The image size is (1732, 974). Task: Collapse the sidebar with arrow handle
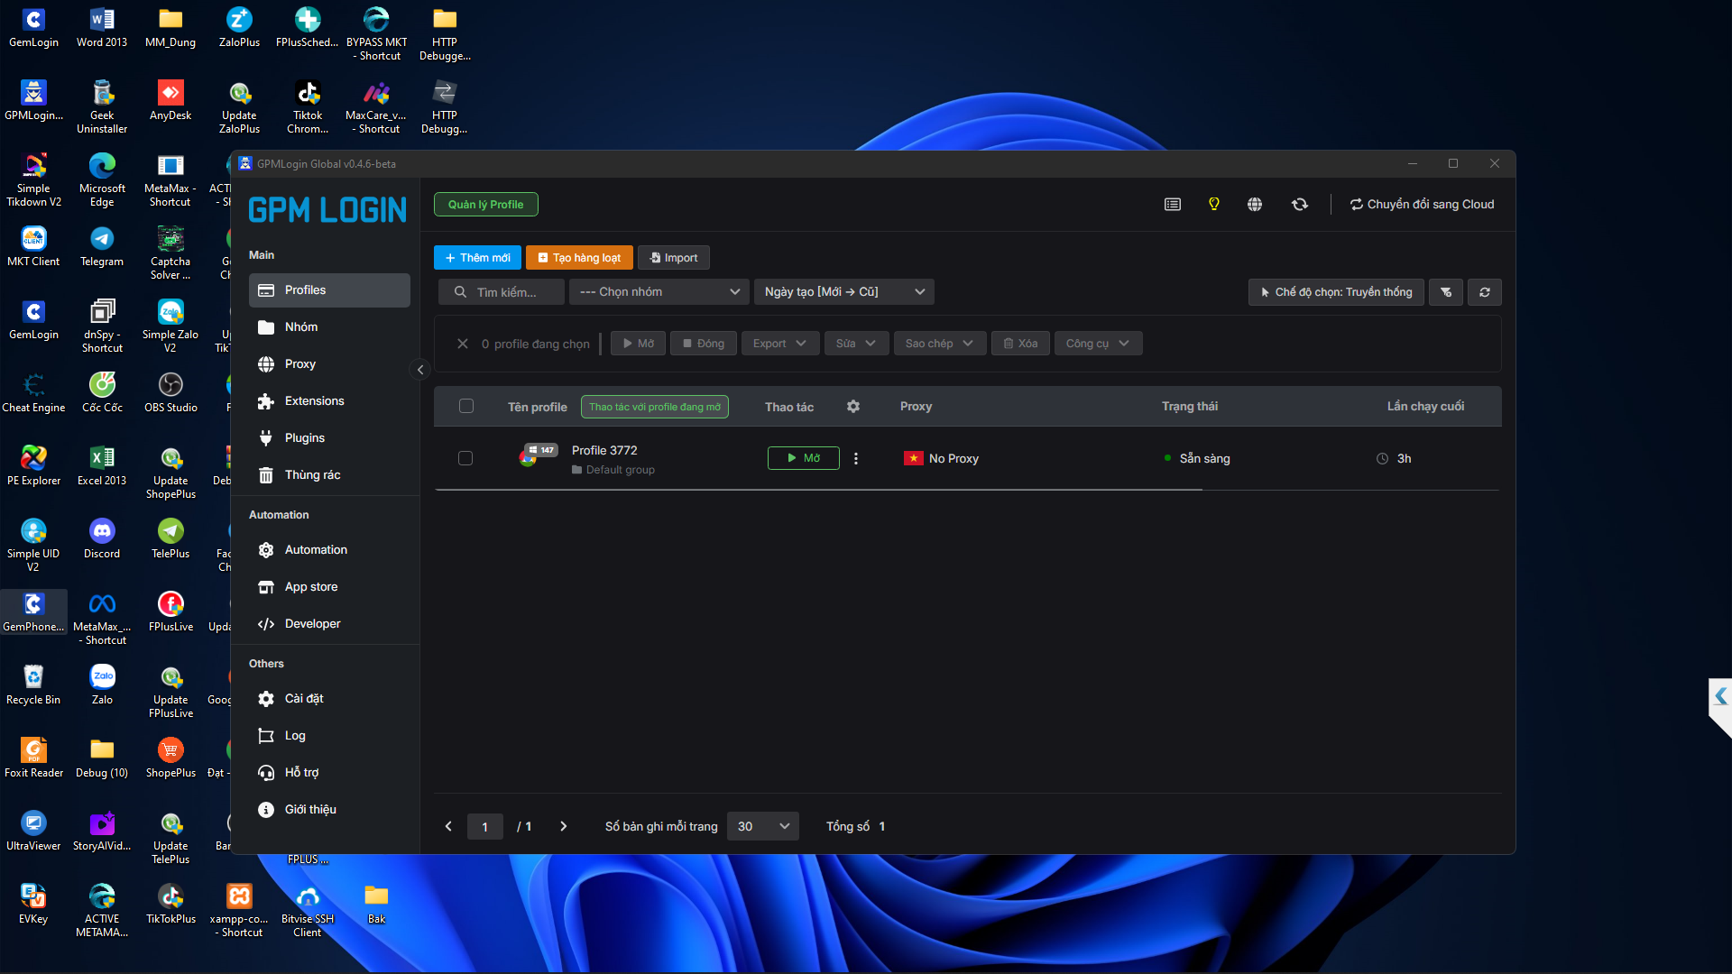(420, 370)
